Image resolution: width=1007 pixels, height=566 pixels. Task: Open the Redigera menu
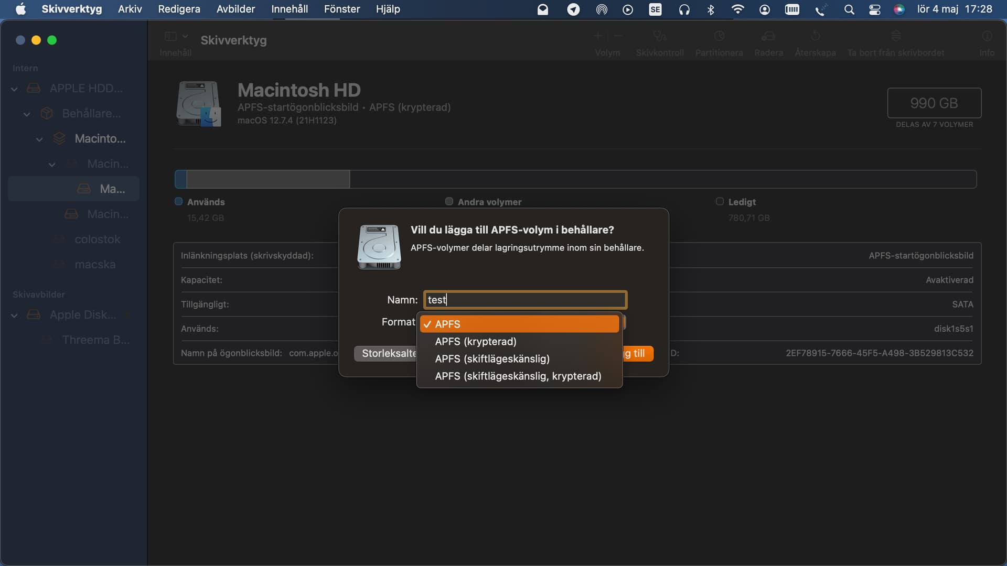pyautogui.click(x=179, y=9)
